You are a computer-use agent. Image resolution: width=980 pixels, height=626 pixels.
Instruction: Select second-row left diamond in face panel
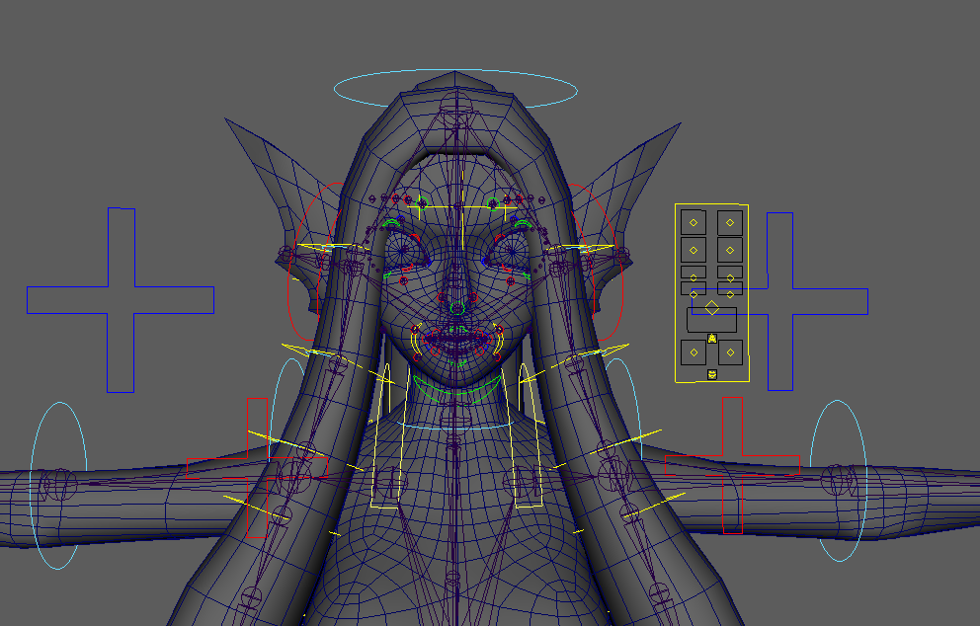click(x=694, y=249)
